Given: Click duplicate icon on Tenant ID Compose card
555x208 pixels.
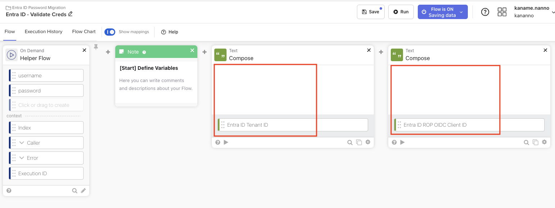Looking at the screenshot, I should (x=359, y=142).
